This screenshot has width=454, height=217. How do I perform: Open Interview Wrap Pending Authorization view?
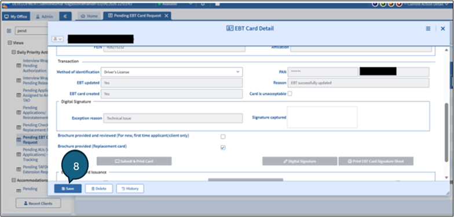(x=35, y=66)
